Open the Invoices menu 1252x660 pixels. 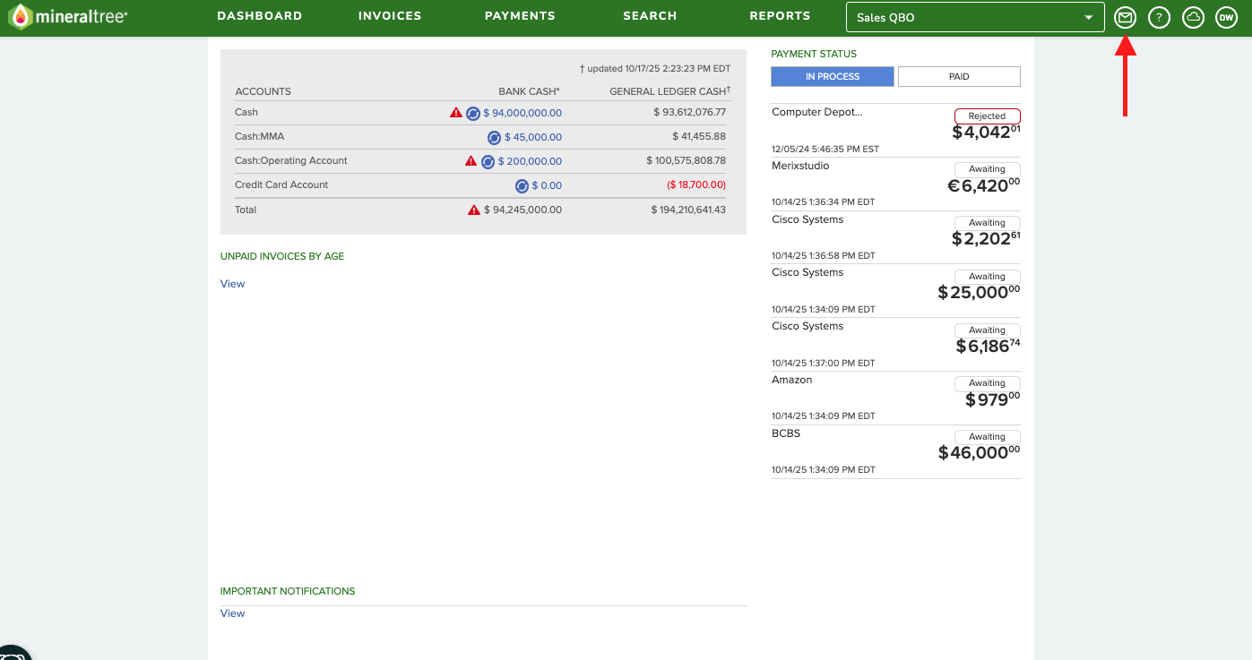(390, 16)
